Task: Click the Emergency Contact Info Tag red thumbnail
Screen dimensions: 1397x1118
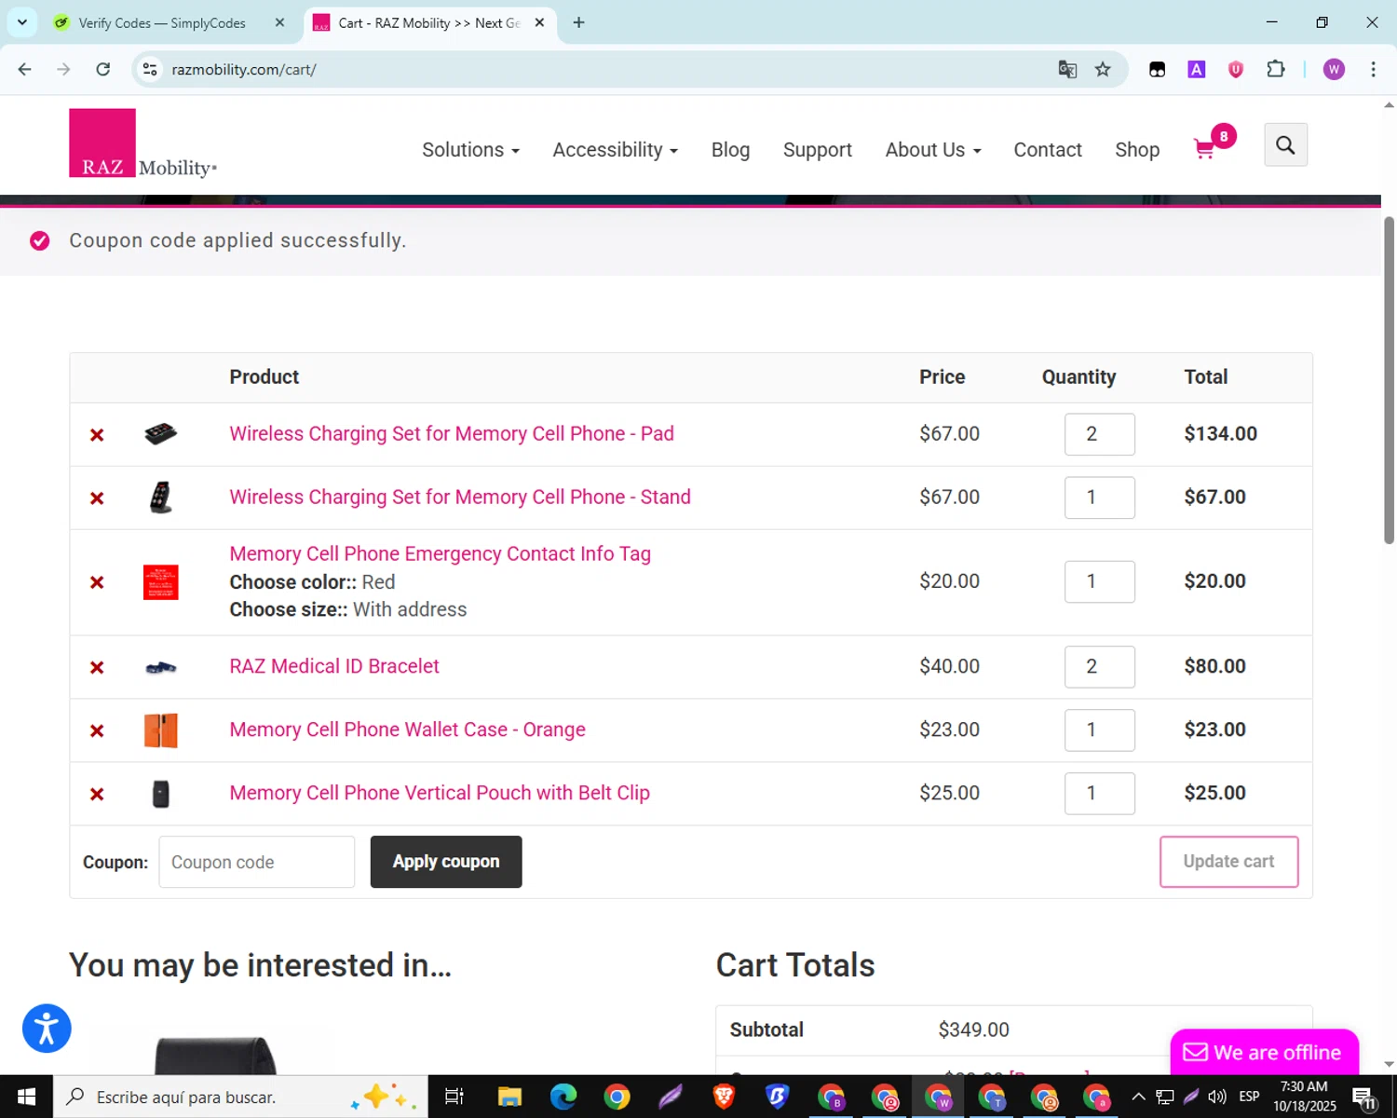Action: point(161,582)
